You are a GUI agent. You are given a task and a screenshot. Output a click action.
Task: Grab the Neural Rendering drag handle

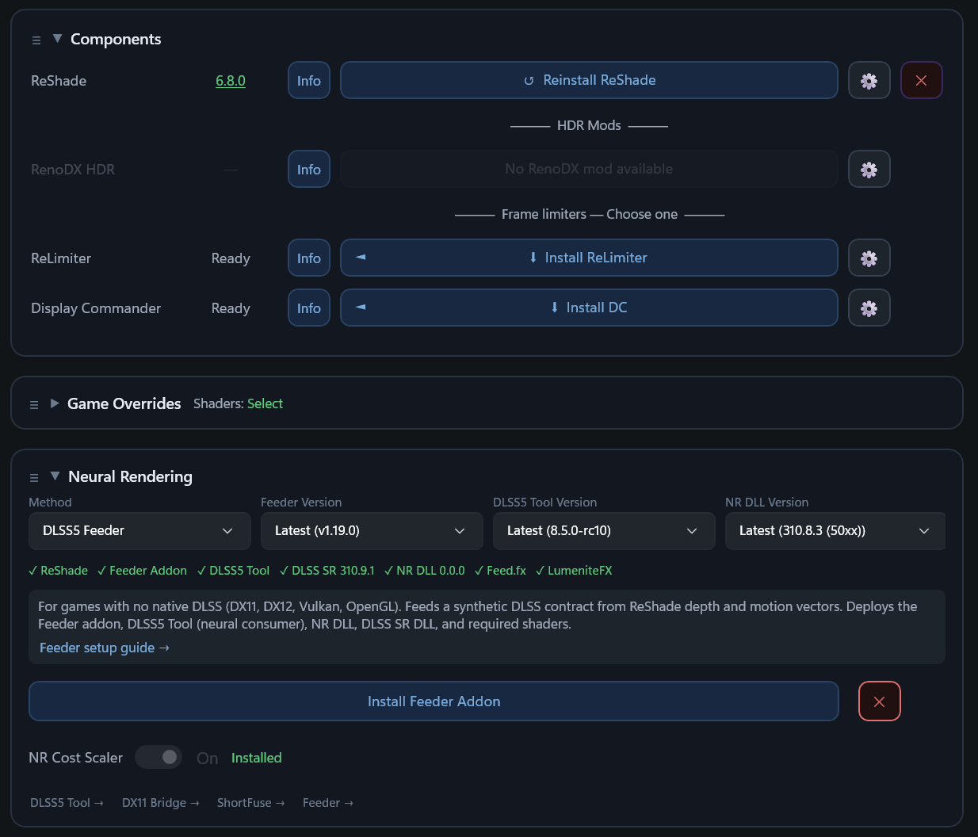[34, 477]
